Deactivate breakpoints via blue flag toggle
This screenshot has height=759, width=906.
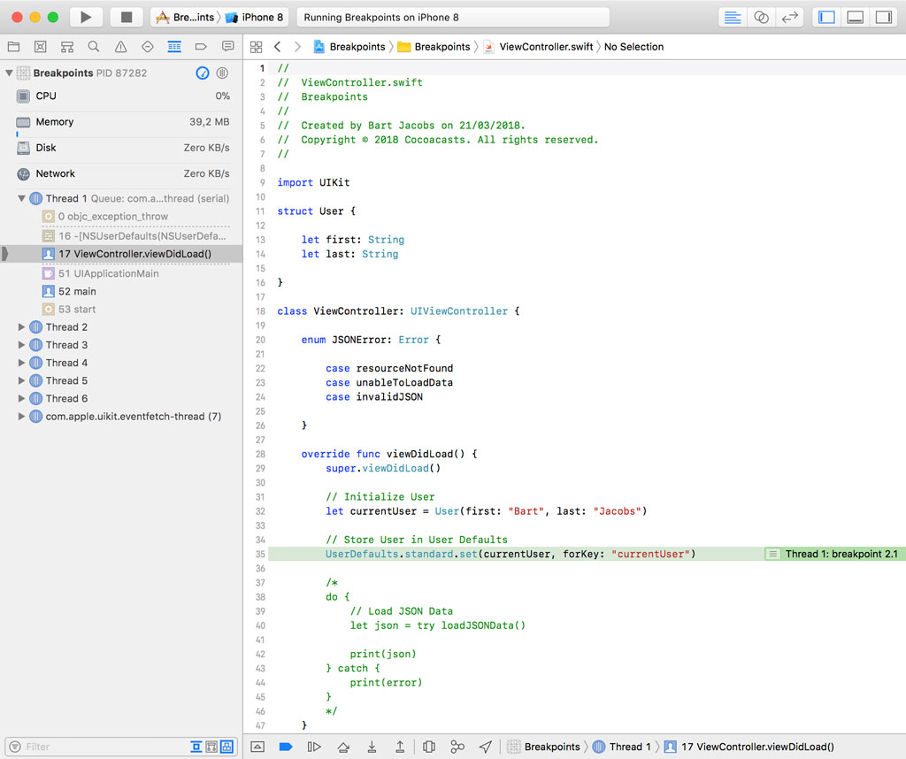[x=285, y=747]
